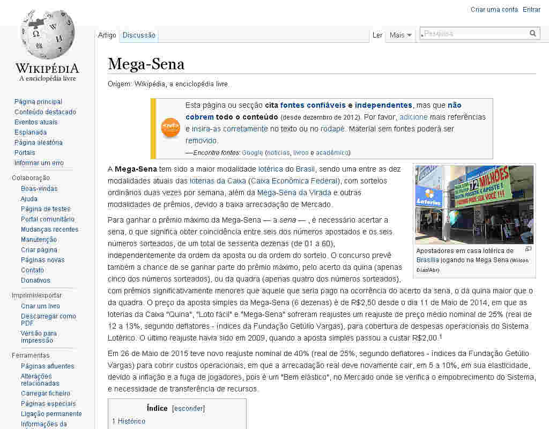
Task: Click Criar um livro link
Action: pos(40,306)
